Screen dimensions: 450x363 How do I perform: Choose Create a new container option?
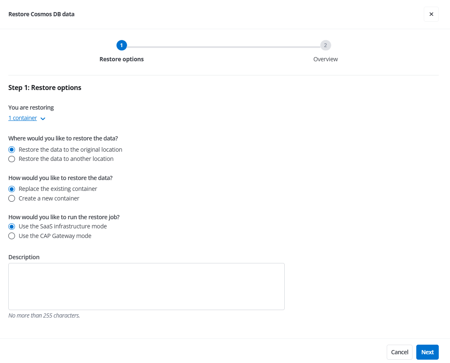click(11, 198)
